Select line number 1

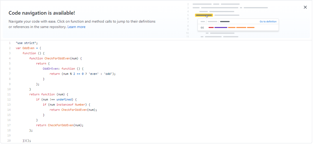pos(9,43)
